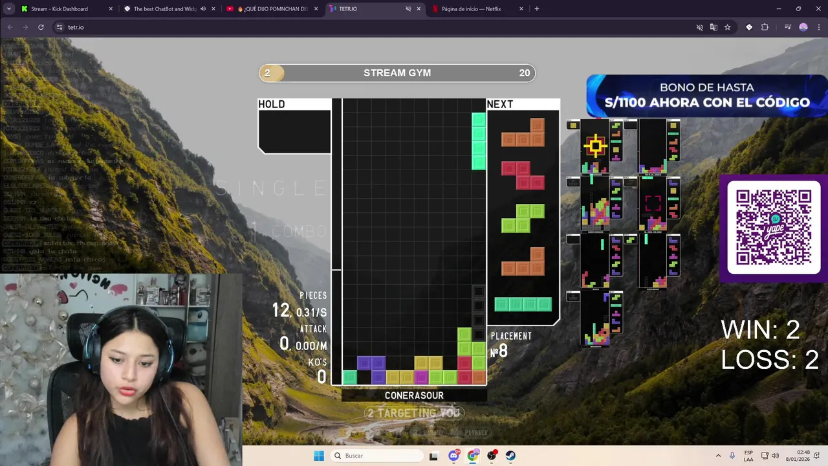The width and height of the screenshot is (828, 466).
Task: Bookmark this page with the star icon
Action: coord(728,27)
